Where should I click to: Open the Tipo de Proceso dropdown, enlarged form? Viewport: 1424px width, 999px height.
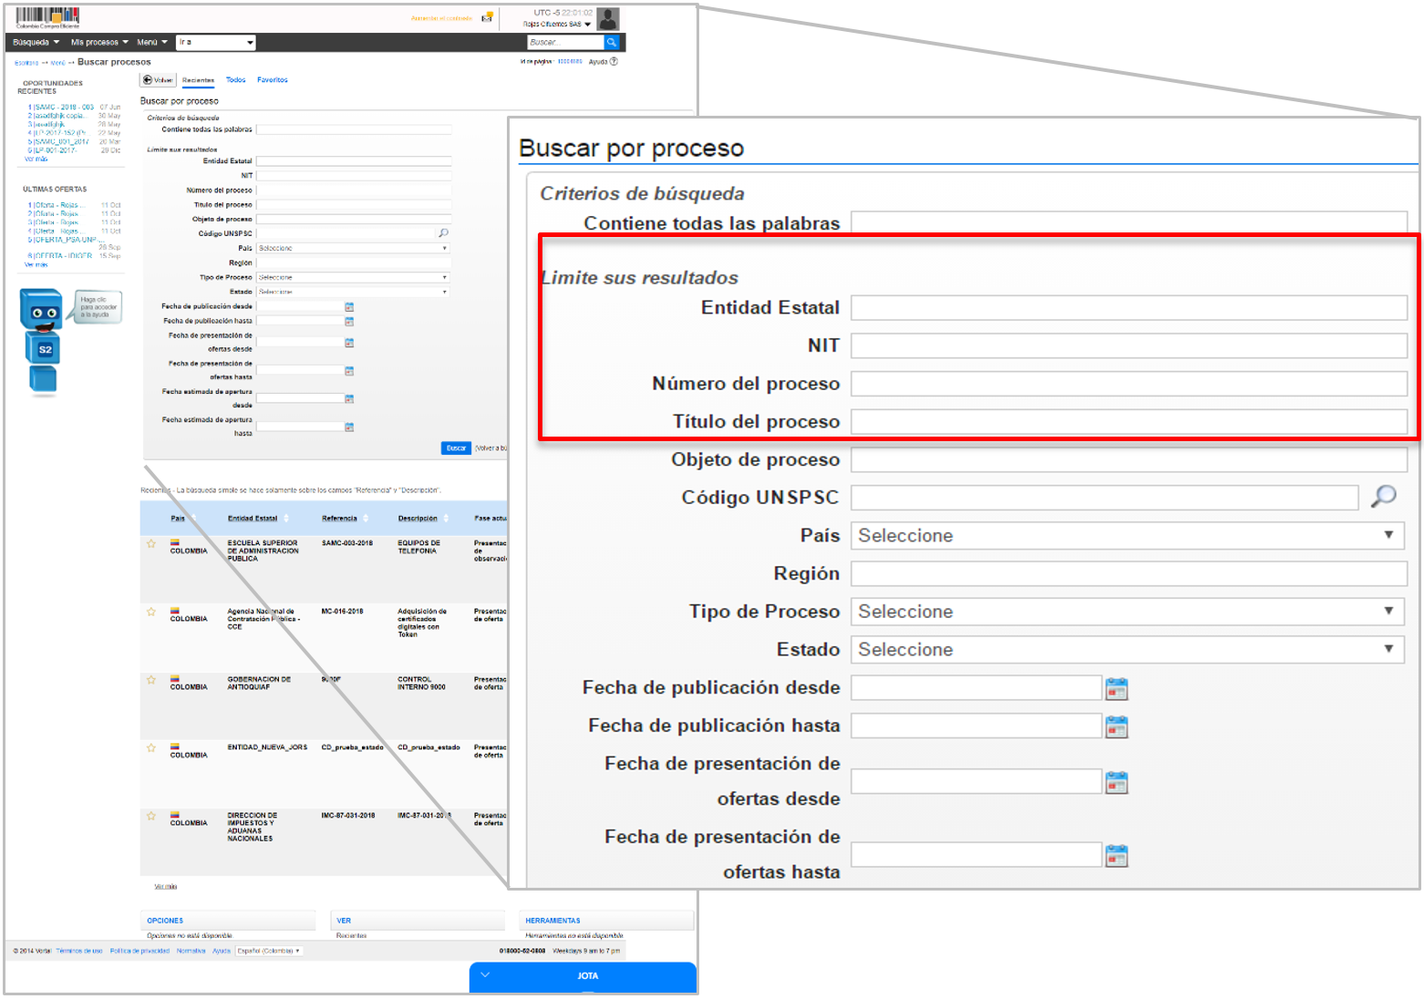point(1127,612)
